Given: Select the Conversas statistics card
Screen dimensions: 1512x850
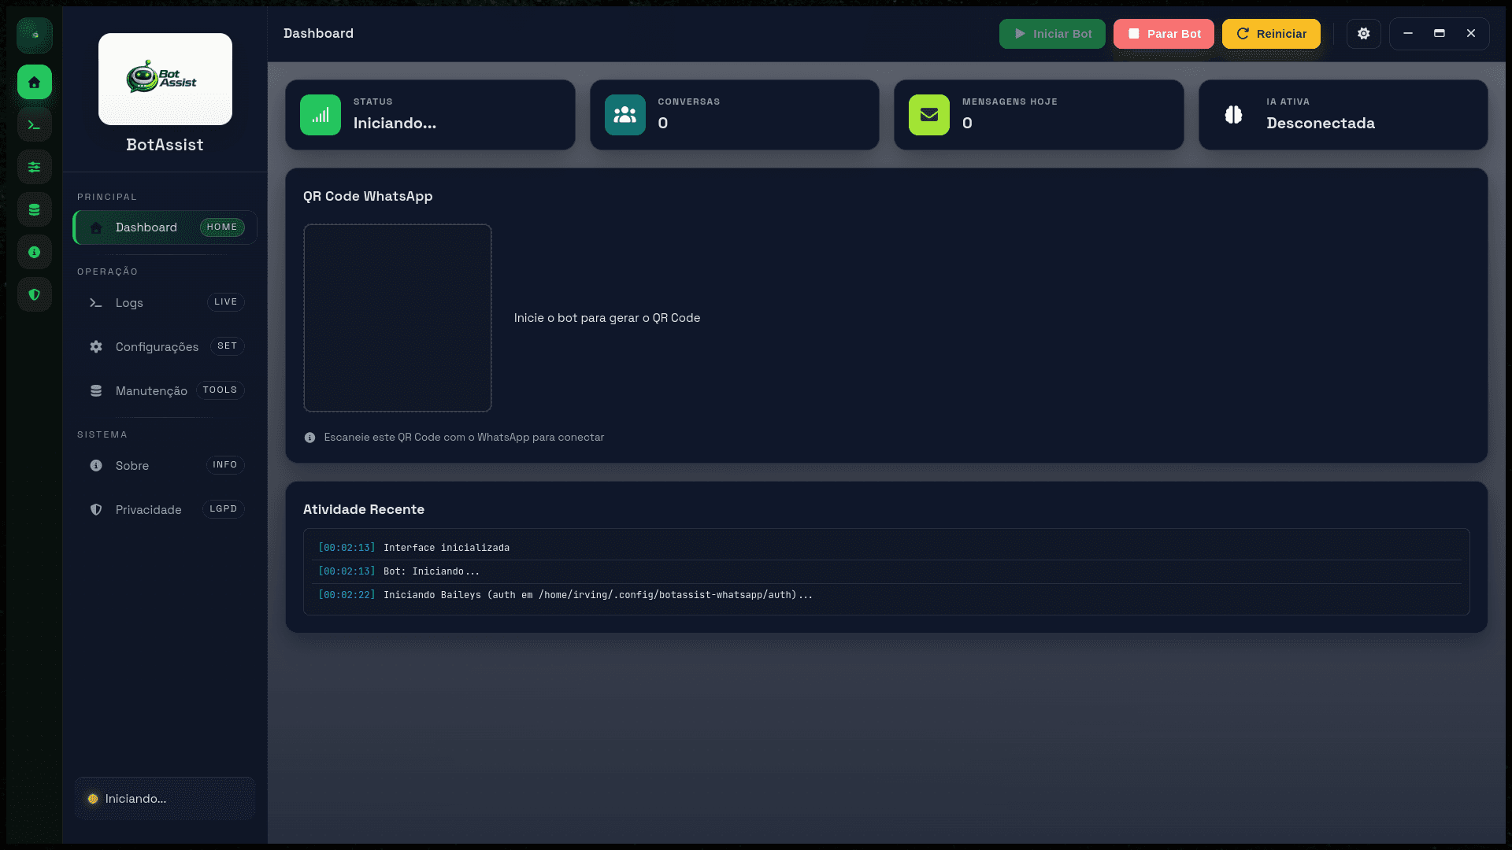Looking at the screenshot, I should (734, 114).
